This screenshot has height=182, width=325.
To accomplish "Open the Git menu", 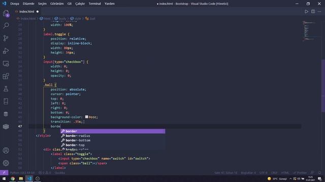I will 70,4.
